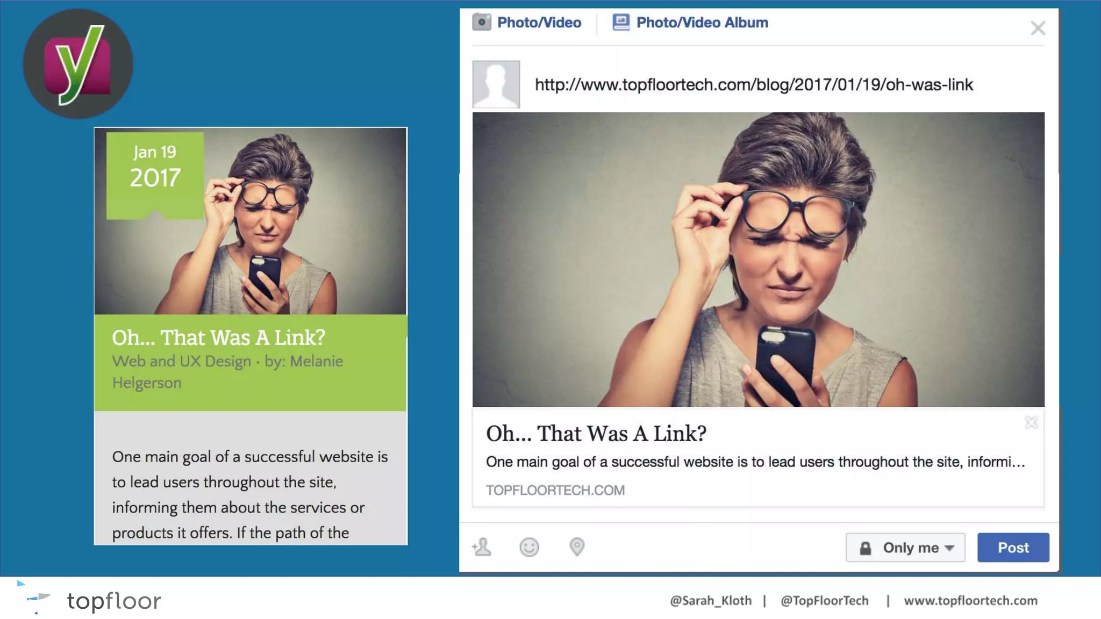Close the post composer dialog
This screenshot has height=619, width=1101.
click(1038, 28)
